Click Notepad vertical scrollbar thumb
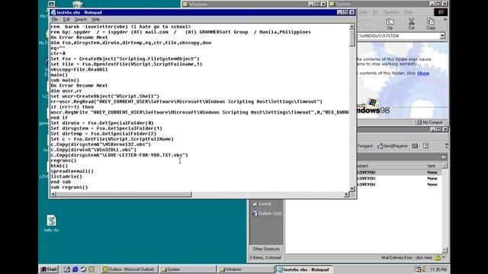 (x=352, y=38)
